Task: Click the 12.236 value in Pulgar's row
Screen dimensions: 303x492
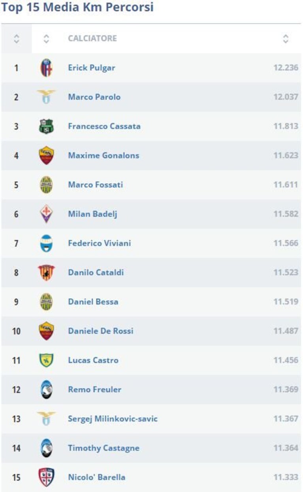Action: 286,68
